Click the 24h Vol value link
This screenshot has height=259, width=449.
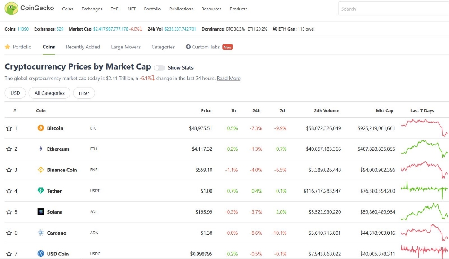point(180,29)
